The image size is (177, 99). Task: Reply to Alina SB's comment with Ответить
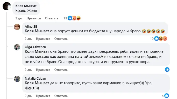point(61,39)
